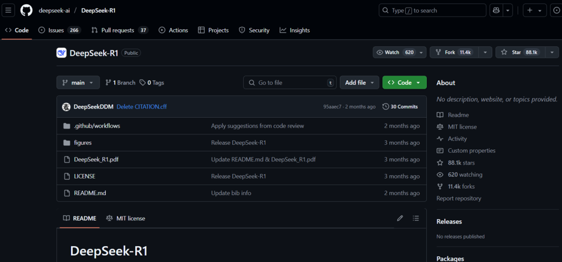562x262 pixels.
Task: Open the Apply suggestions from code review commit
Action: tap(257, 126)
